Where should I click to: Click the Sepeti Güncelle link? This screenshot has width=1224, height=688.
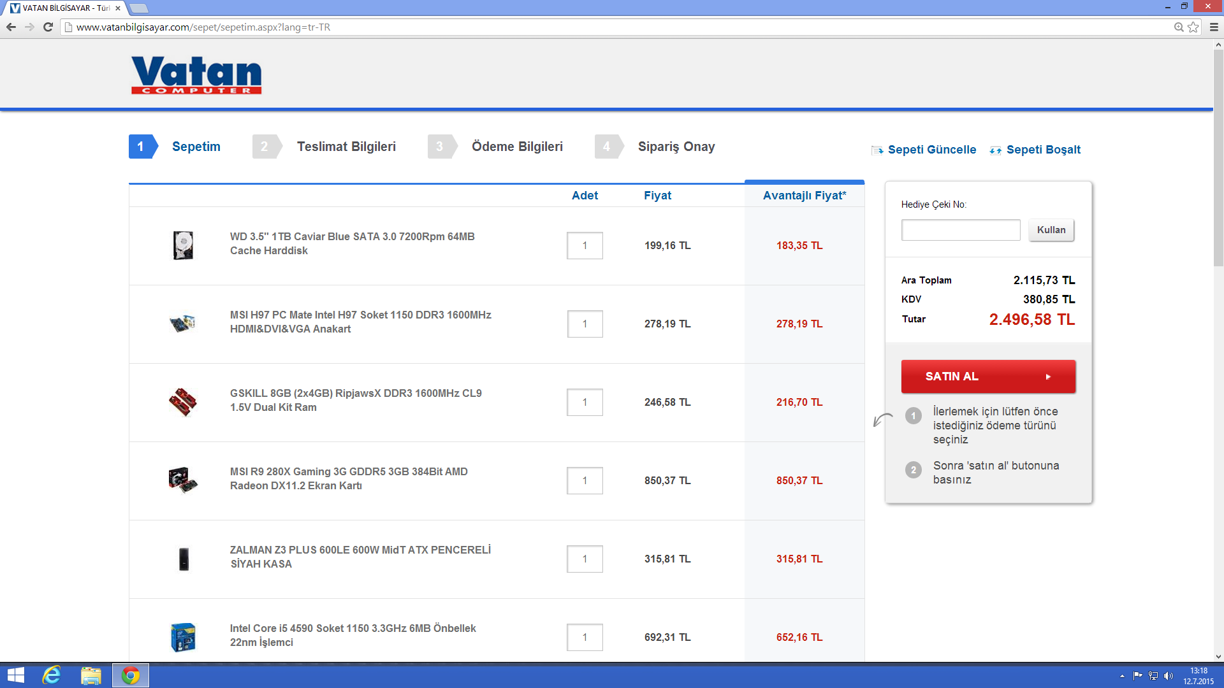coord(931,150)
